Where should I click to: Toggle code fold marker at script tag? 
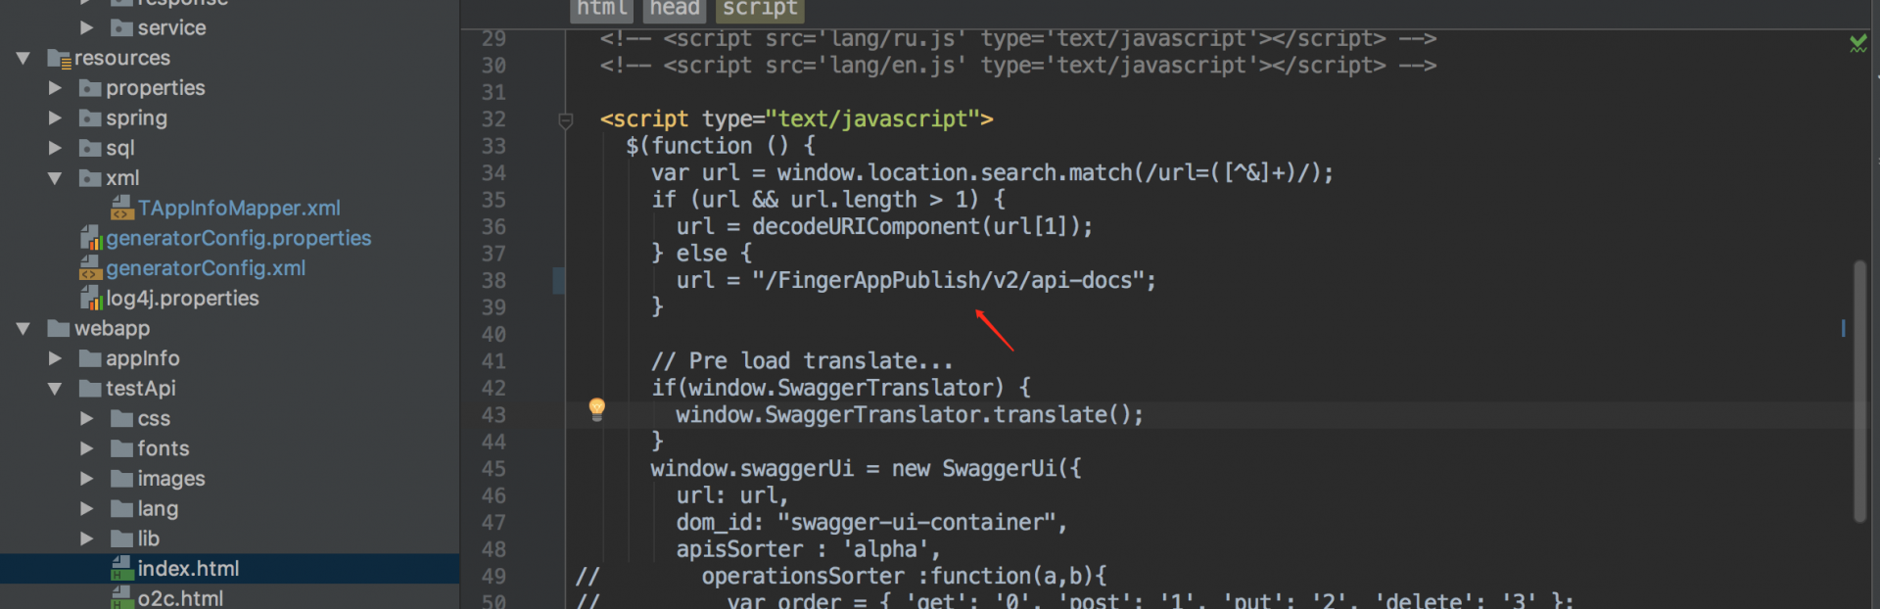click(565, 120)
